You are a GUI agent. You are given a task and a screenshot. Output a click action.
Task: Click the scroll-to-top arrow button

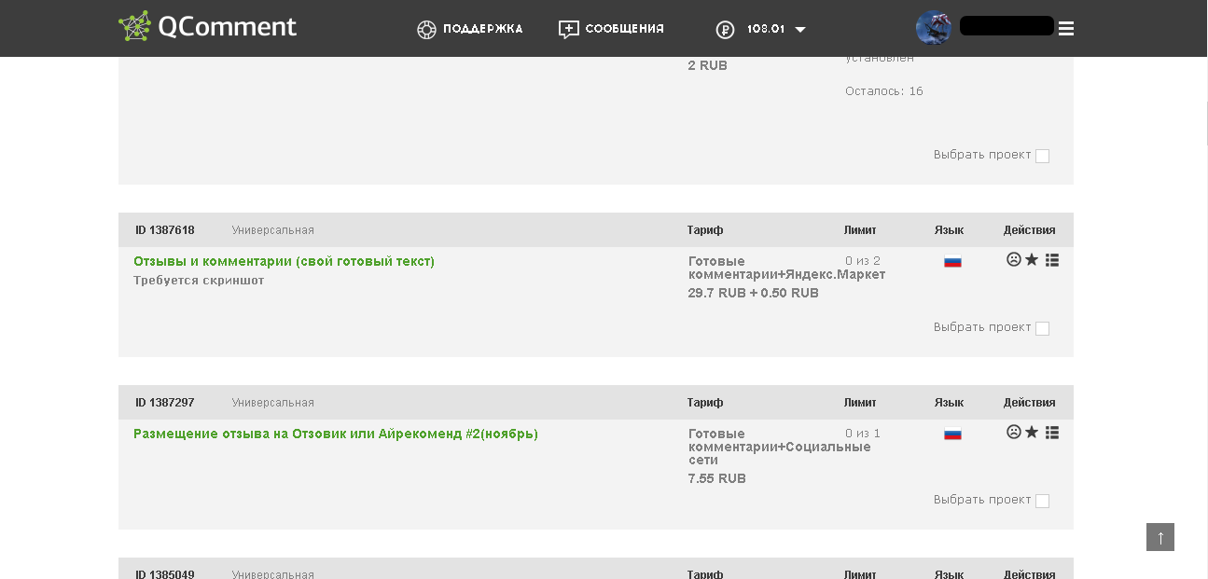click(x=1160, y=537)
